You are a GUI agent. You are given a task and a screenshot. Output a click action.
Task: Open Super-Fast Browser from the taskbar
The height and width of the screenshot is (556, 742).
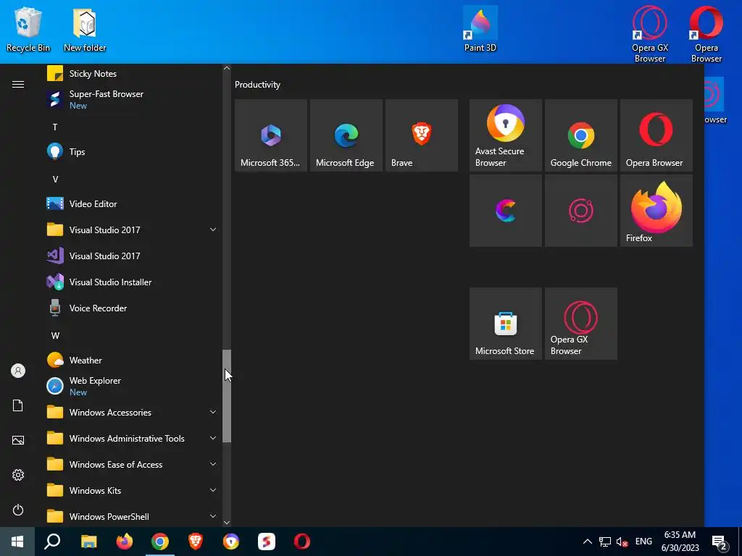(x=267, y=542)
